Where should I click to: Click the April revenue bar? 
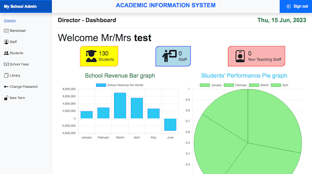pos(137,108)
